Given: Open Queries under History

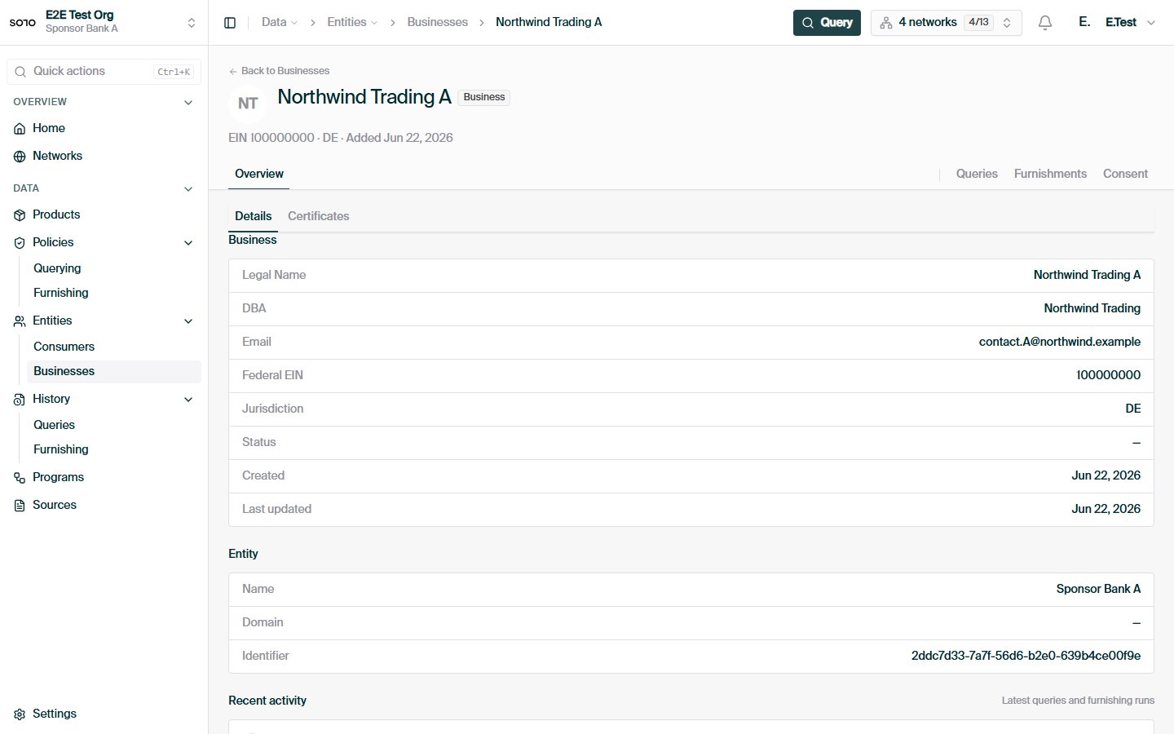Looking at the screenshot, I should tap(54, 425).
